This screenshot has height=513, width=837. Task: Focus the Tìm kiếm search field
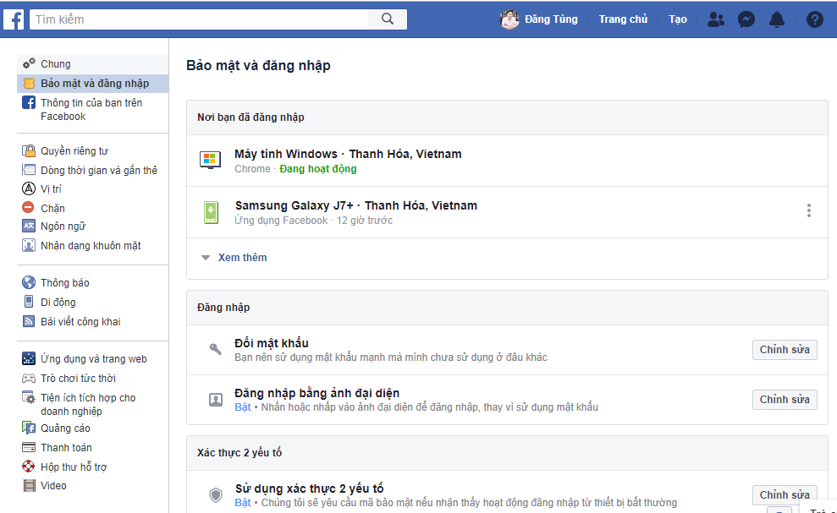pyautogui.click(x=199, y=19)
